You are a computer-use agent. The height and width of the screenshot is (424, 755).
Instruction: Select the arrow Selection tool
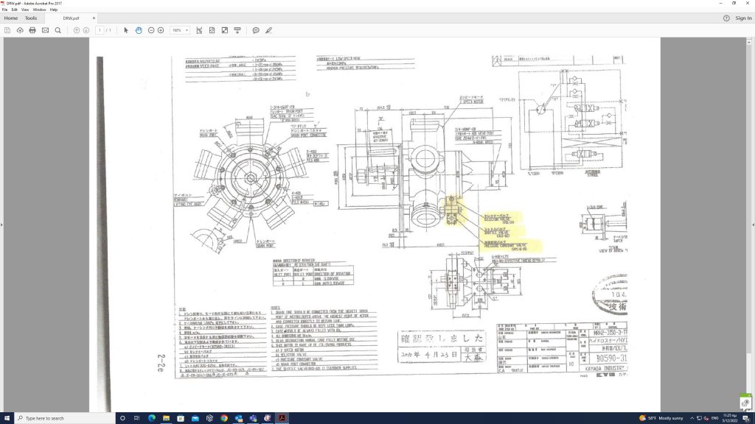[x=126, y=30]
